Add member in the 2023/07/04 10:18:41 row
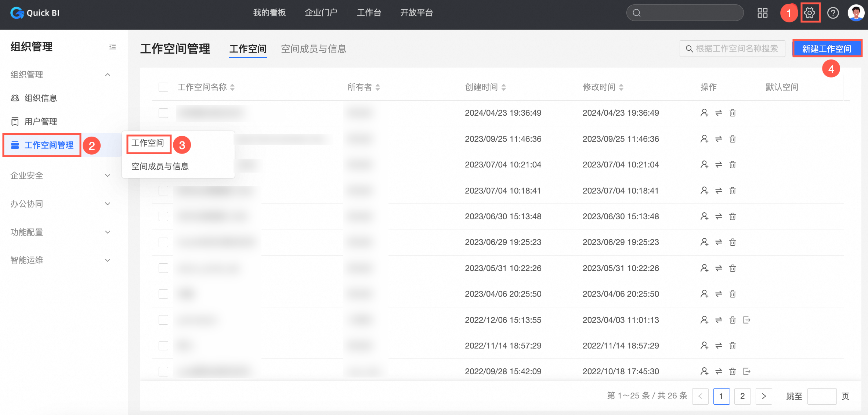 [x=704, y=191]
